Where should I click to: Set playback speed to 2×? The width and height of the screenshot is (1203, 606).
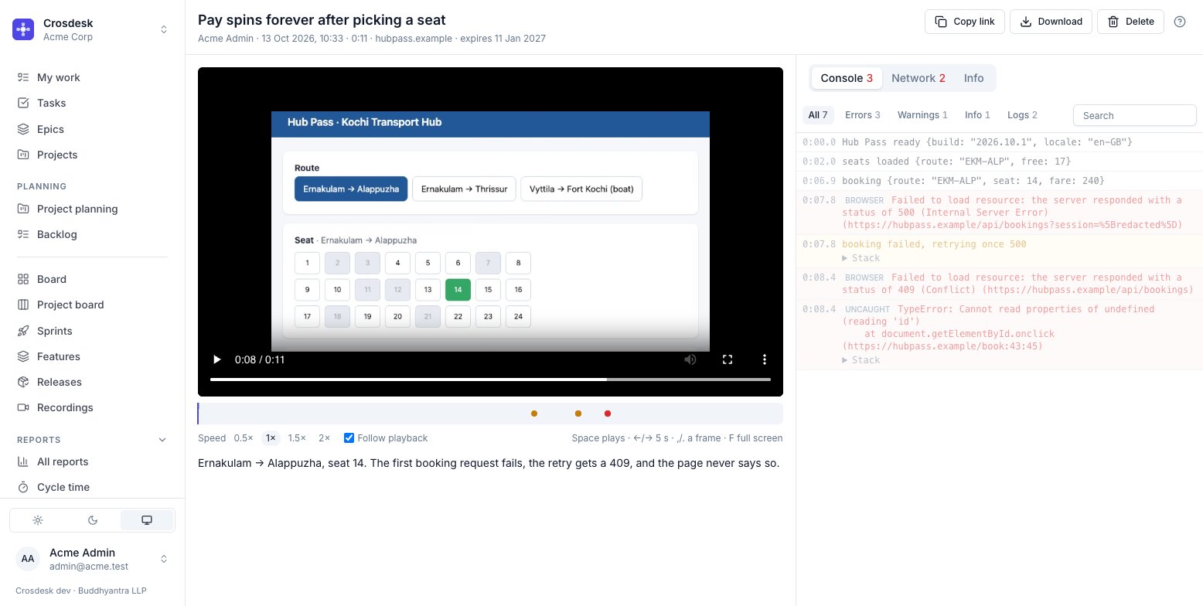[x=324, y=438]
